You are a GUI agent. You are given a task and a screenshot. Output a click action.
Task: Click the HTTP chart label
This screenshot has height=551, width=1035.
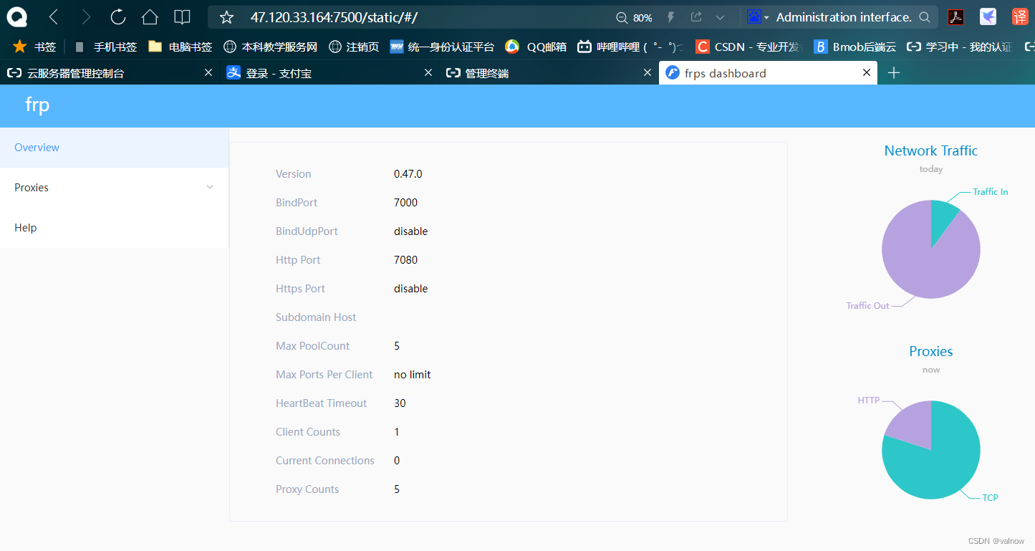[869, 401]
